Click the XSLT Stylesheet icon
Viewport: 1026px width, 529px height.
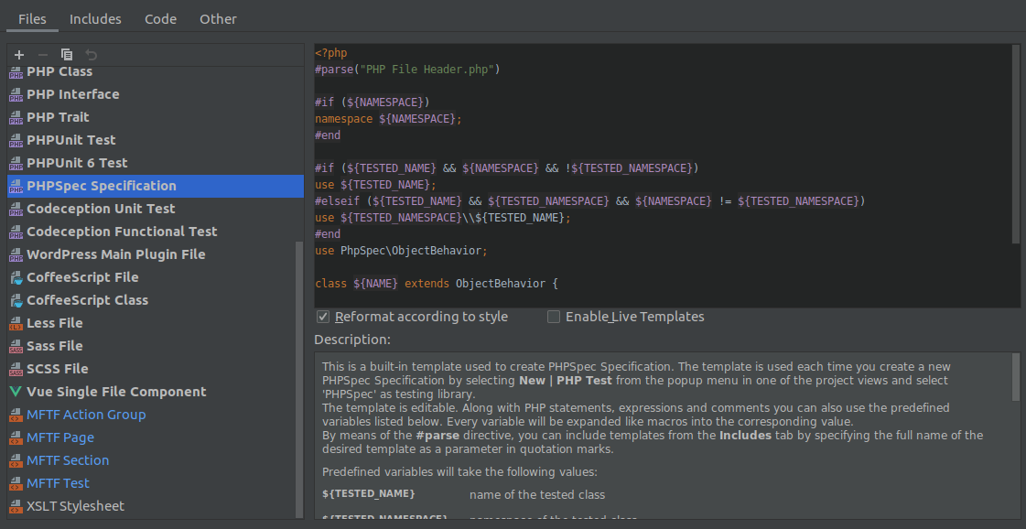[16, 507]
